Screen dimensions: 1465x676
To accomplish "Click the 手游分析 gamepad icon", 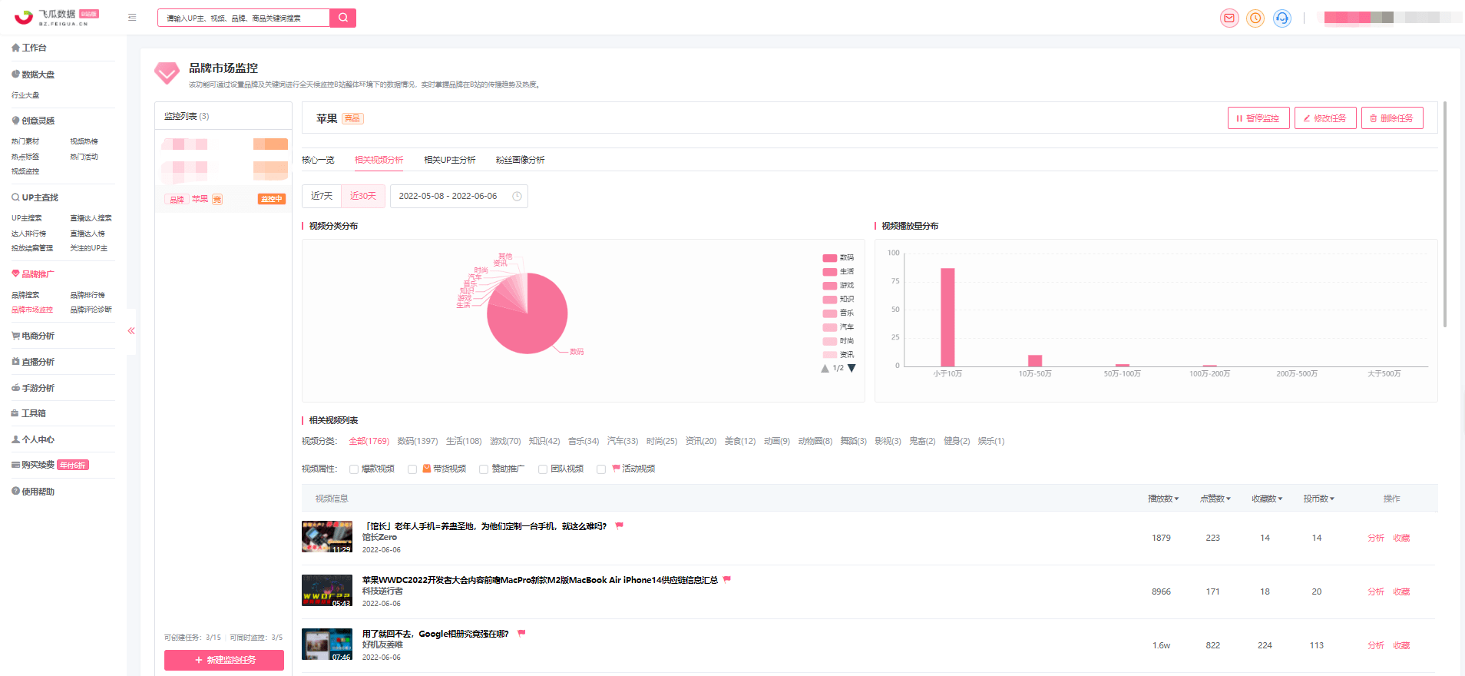I will point(15,388).
